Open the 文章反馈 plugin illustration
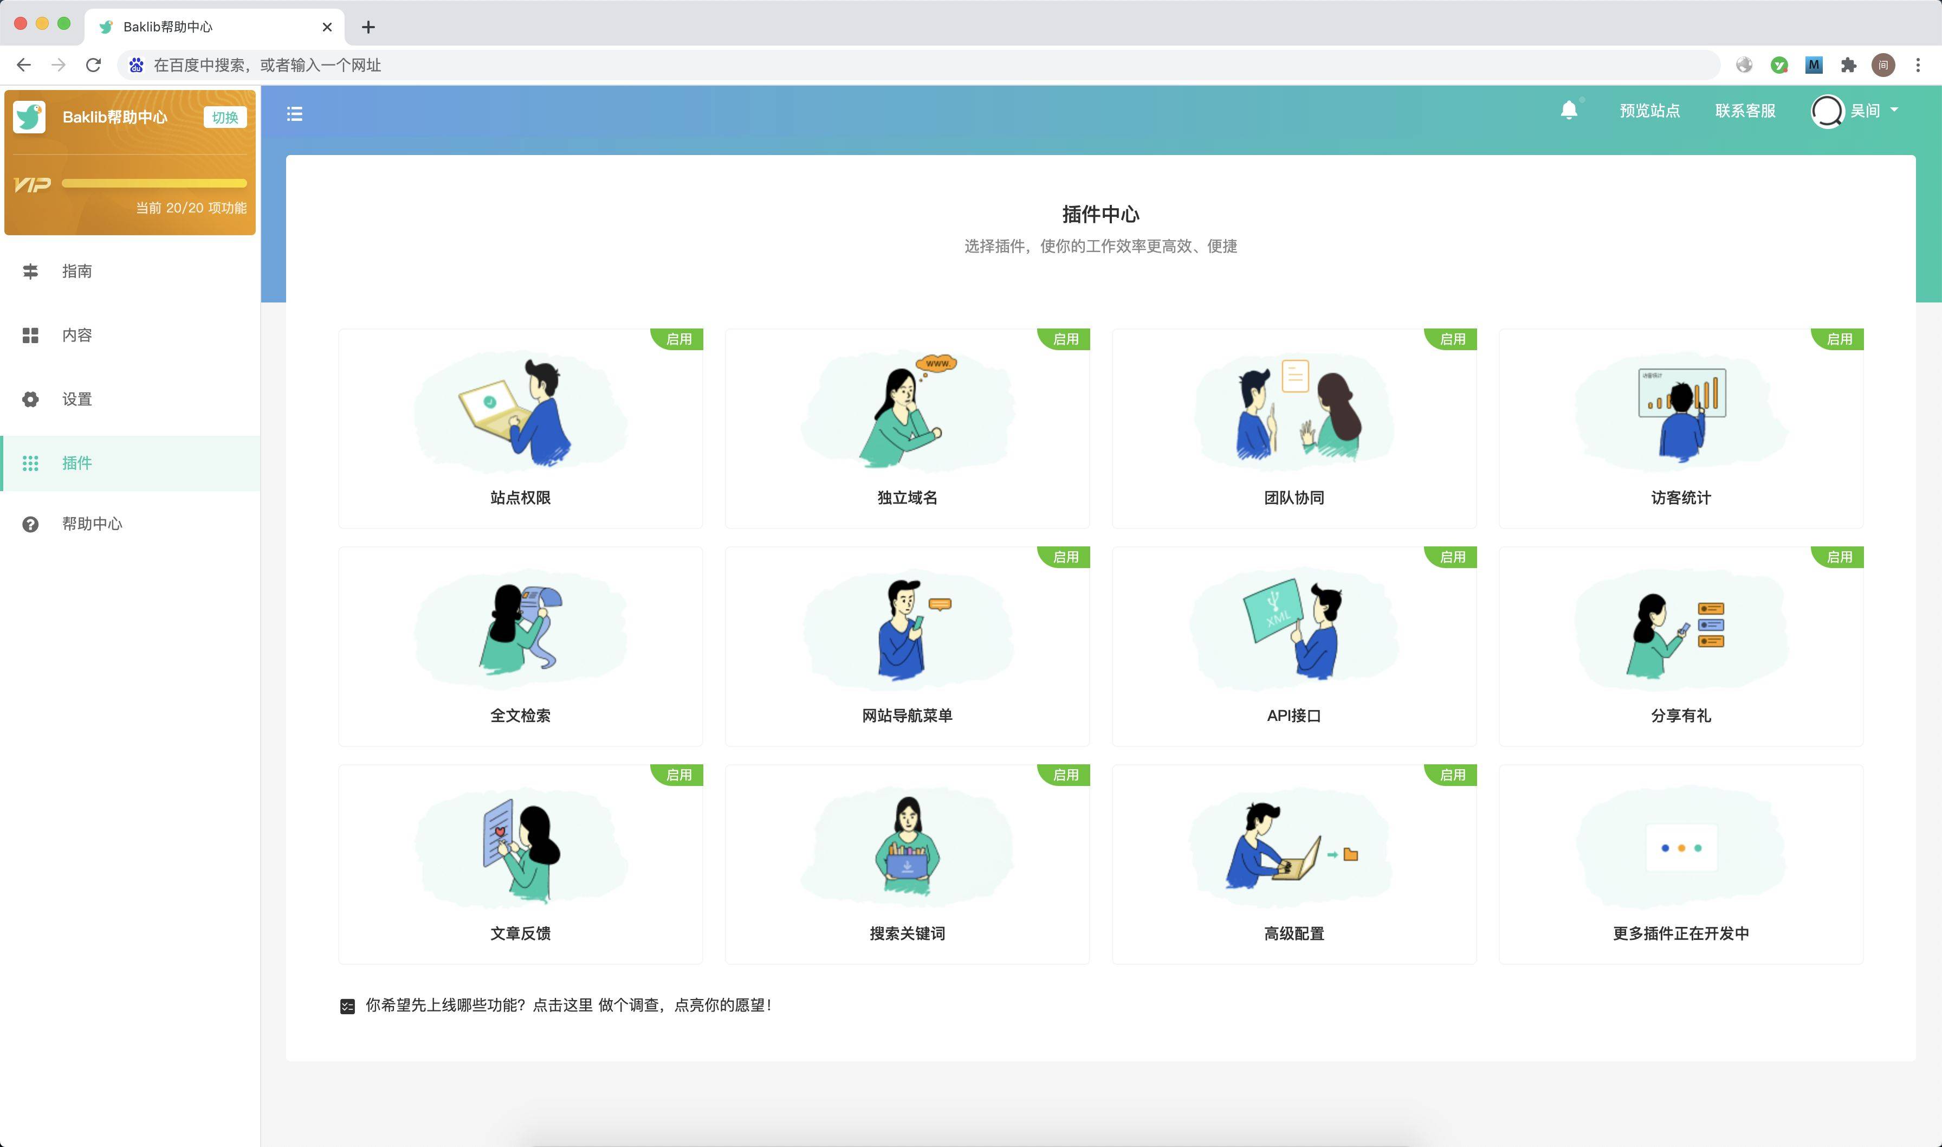This screenshot has width=1942, height=1147. coord(520,847)
